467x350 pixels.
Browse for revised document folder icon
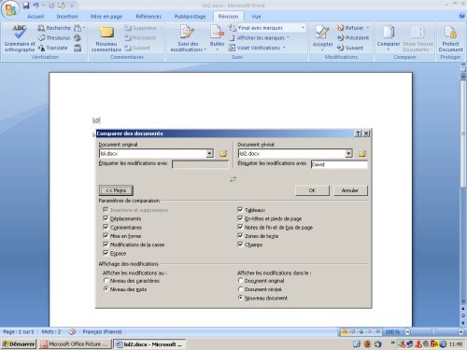[362, 154]
